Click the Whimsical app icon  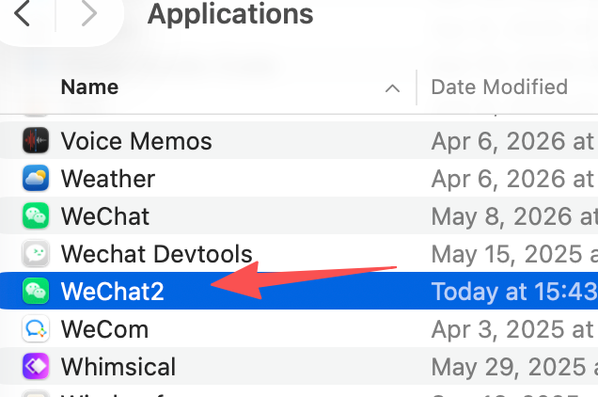(x=36, y=366)
